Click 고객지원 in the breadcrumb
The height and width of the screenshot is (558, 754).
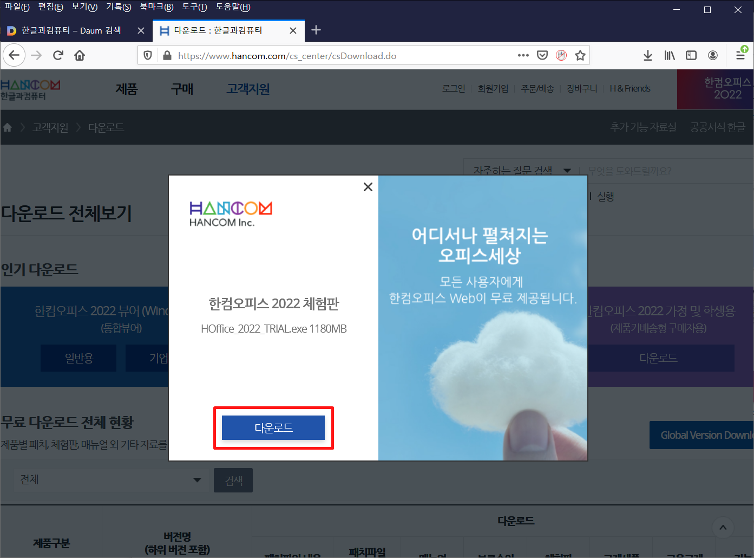click(x=50, y=127)
